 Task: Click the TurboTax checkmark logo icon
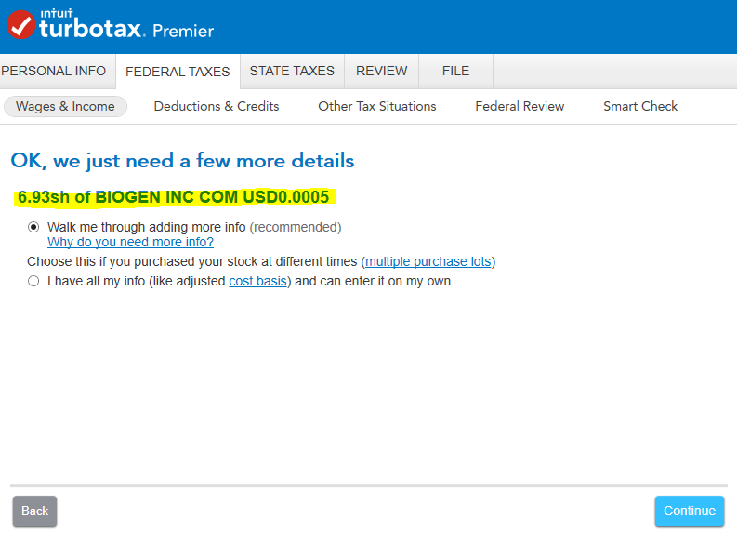[21, 25]
